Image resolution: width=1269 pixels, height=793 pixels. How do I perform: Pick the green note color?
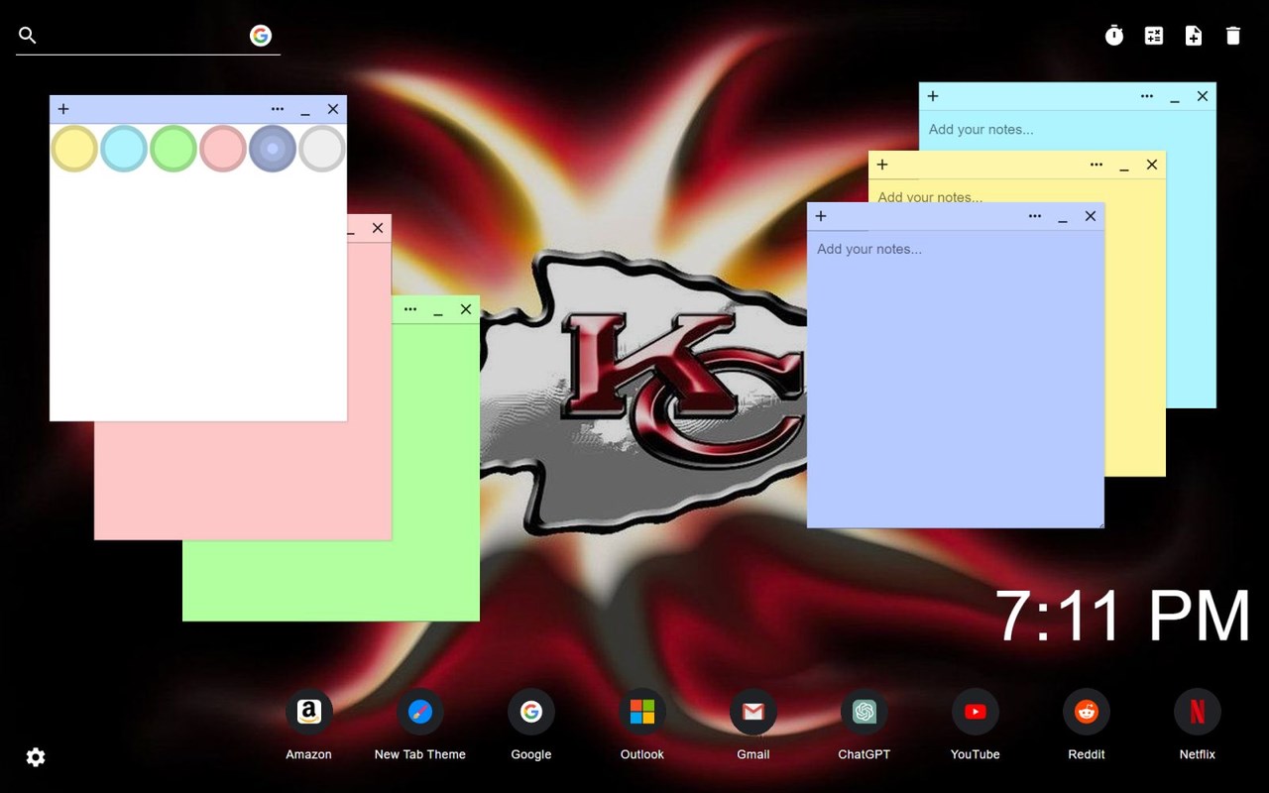click(173, 149)
